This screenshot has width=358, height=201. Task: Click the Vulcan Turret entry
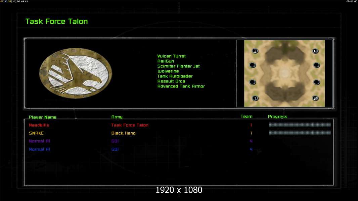click(172, 56)
